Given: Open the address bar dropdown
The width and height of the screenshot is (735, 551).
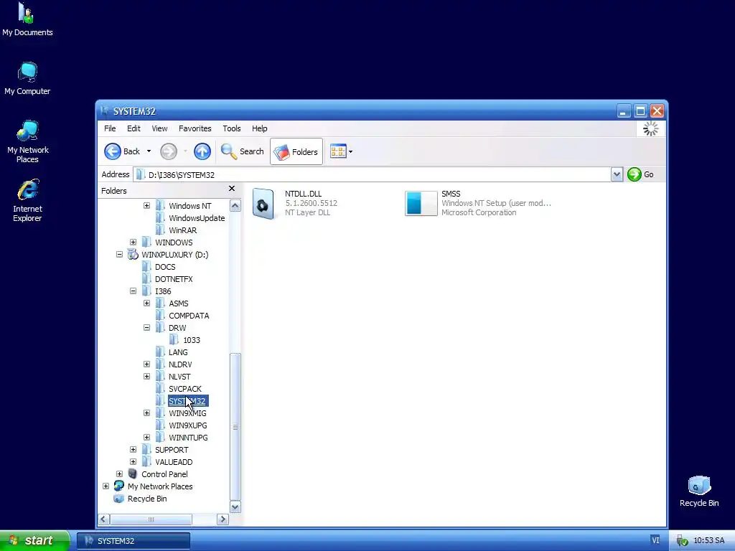Looking at the screenshot, I should point(617,174).
